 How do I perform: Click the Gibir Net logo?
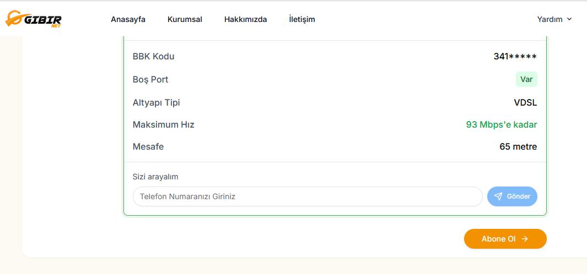(34, 19)
